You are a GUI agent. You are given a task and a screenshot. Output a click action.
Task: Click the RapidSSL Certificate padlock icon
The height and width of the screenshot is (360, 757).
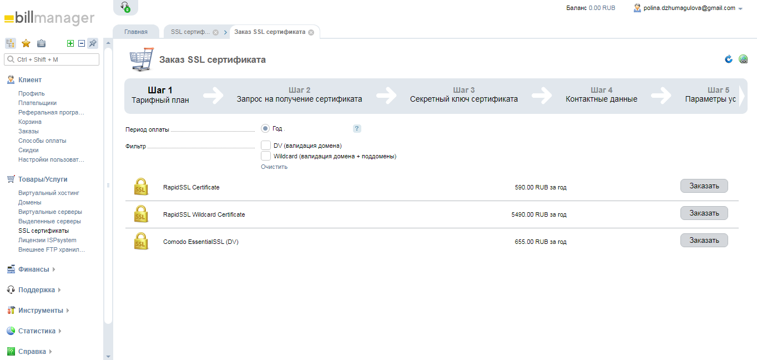141,187
